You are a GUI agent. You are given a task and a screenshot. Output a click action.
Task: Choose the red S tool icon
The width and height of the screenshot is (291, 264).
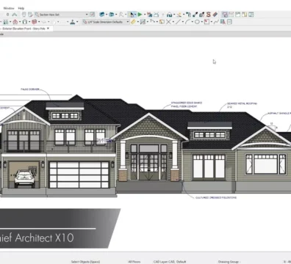click(209, 15)
